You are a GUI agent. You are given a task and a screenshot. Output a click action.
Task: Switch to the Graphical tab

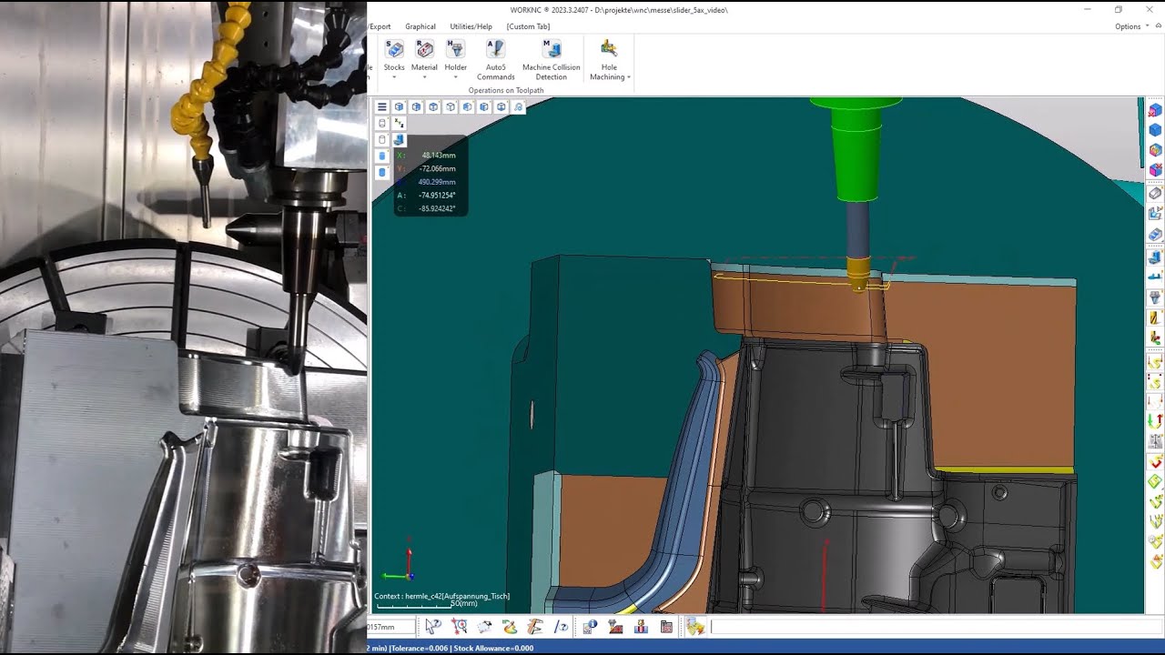coord(420,26)
